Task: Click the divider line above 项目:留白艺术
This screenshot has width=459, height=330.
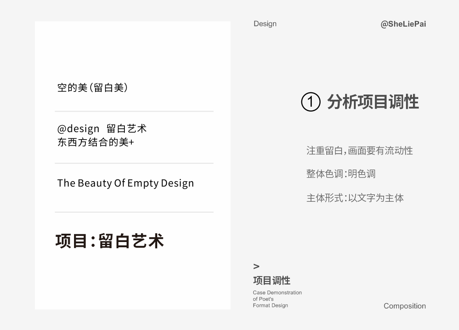Action: pyautogui.click(x=134, y=212)
